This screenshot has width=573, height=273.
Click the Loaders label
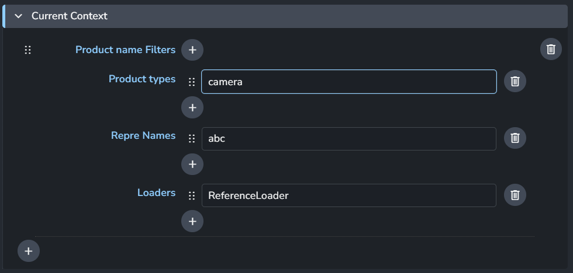pos(156,192)
